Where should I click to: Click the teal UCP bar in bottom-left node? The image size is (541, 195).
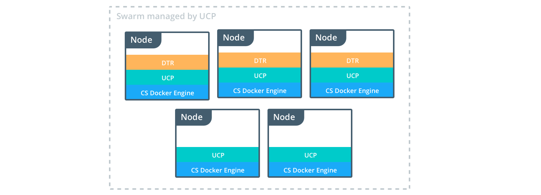[218, 155]
